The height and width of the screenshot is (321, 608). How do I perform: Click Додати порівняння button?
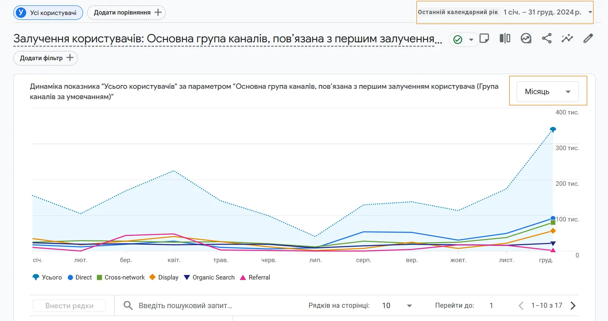pyautogui.click(x=126, y=12)
